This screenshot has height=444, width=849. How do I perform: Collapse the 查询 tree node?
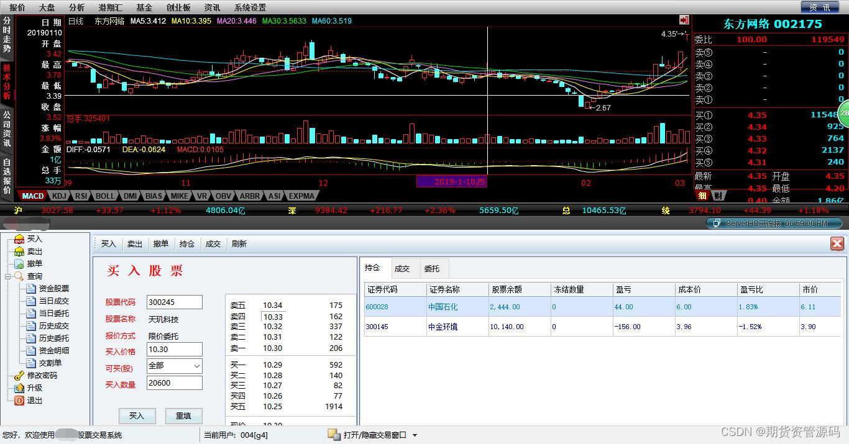pos(8,276)
